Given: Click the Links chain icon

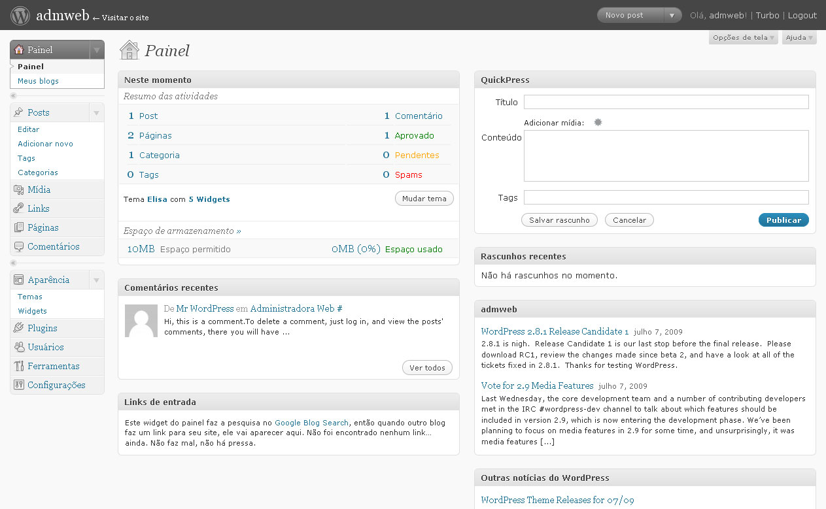Looking at the screenshot, I should pyautogui.click(x=18, y=208).
